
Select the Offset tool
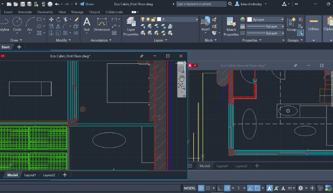click(x=76, y=33)
